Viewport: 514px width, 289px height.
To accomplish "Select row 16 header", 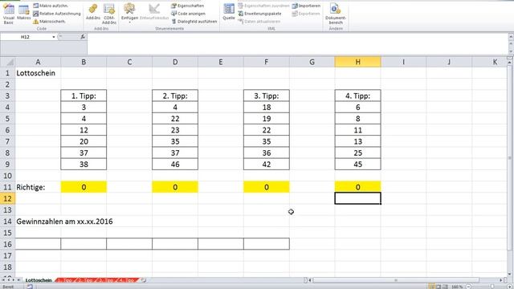I will 7,244.
